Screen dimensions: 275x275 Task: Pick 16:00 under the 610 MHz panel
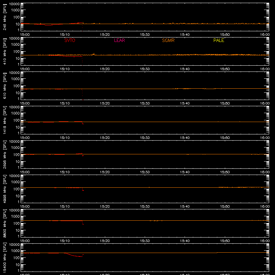[x=265, y=103]
